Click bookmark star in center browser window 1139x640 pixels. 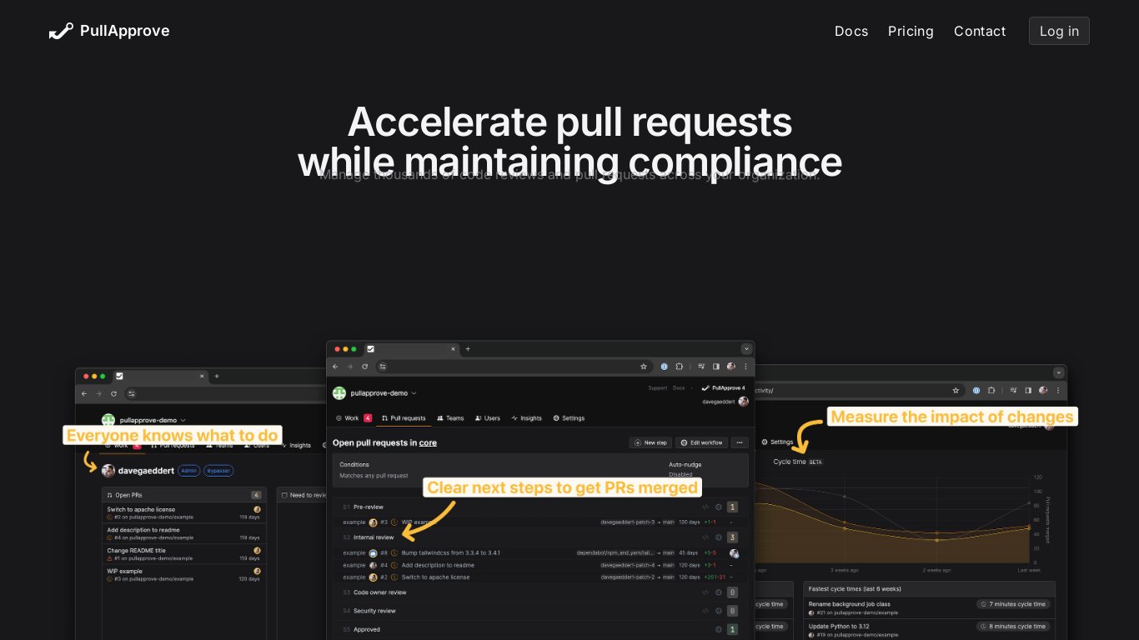(644, 366)
